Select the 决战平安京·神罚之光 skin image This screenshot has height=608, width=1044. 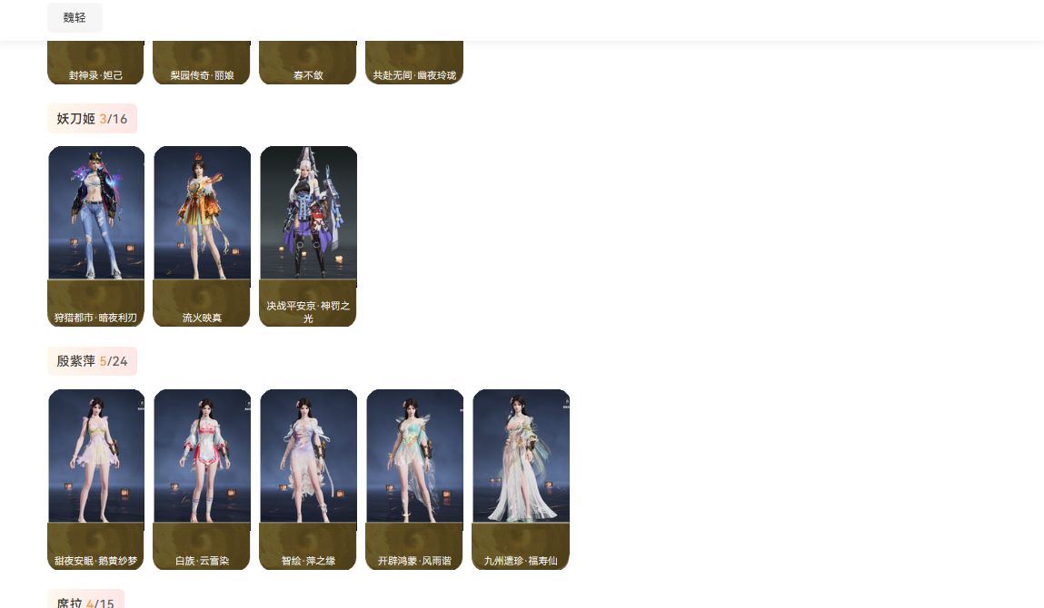click(x=308, y=213)
